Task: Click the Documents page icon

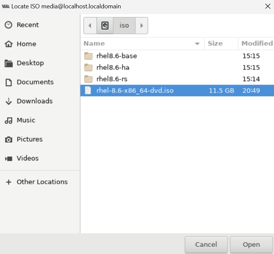Action: tap(9, 82)
